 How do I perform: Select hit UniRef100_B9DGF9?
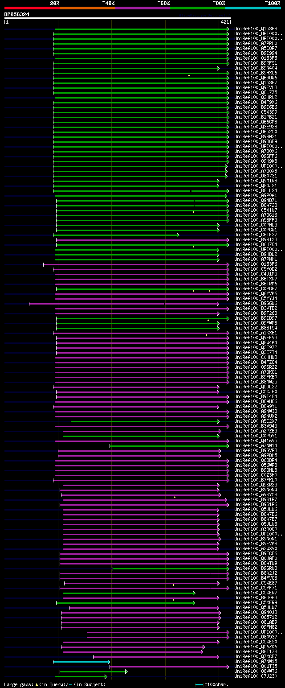[256, 142]
